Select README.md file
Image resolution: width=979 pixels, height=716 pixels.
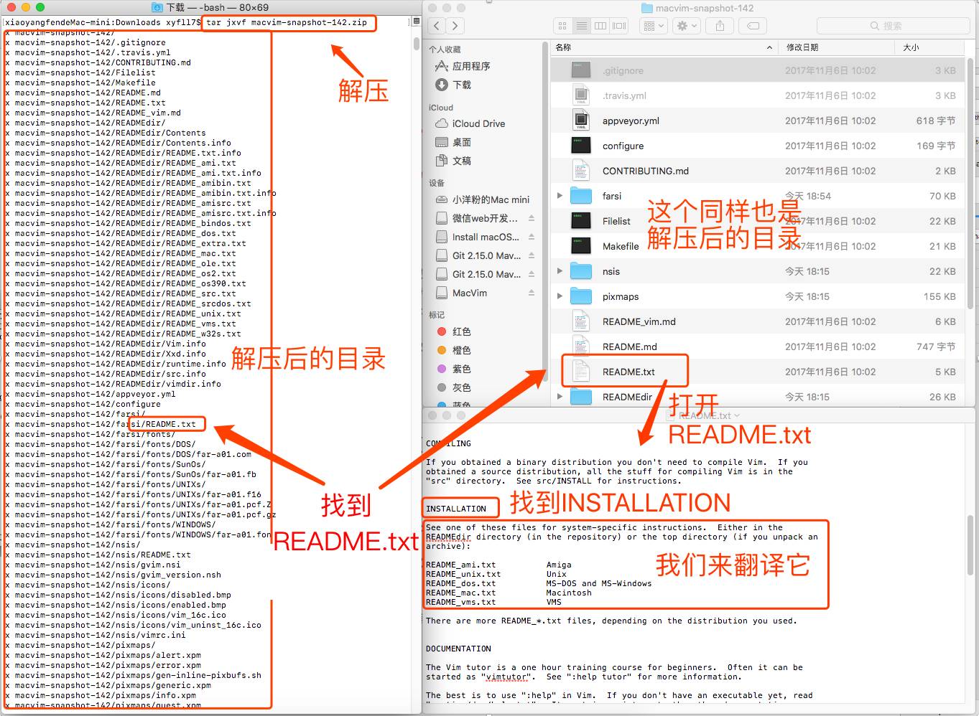pyautogui.click(x=629, y=347)
